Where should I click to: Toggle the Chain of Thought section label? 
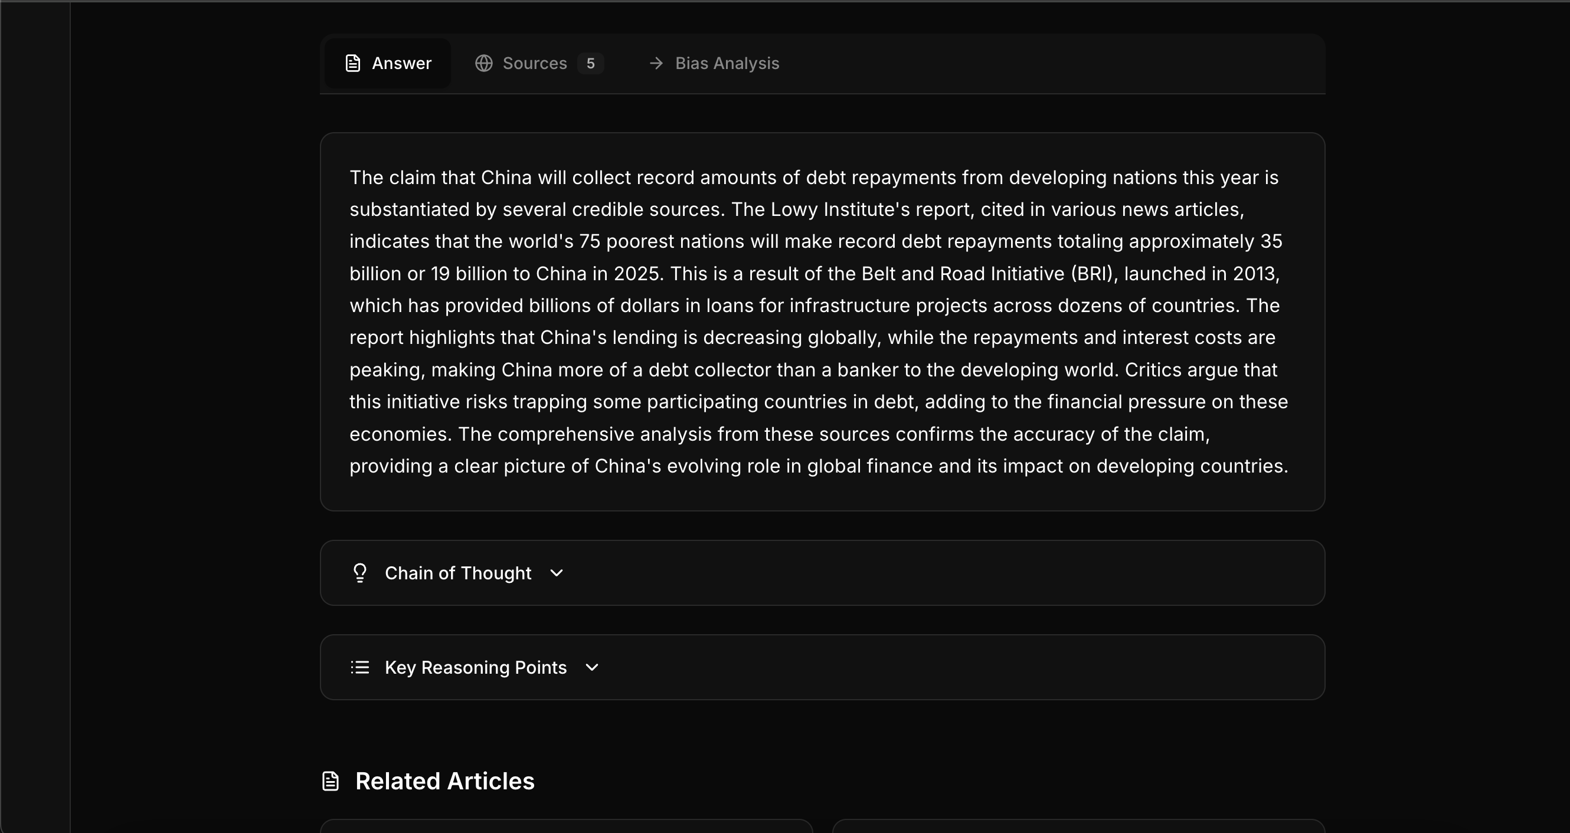(457, 573)
